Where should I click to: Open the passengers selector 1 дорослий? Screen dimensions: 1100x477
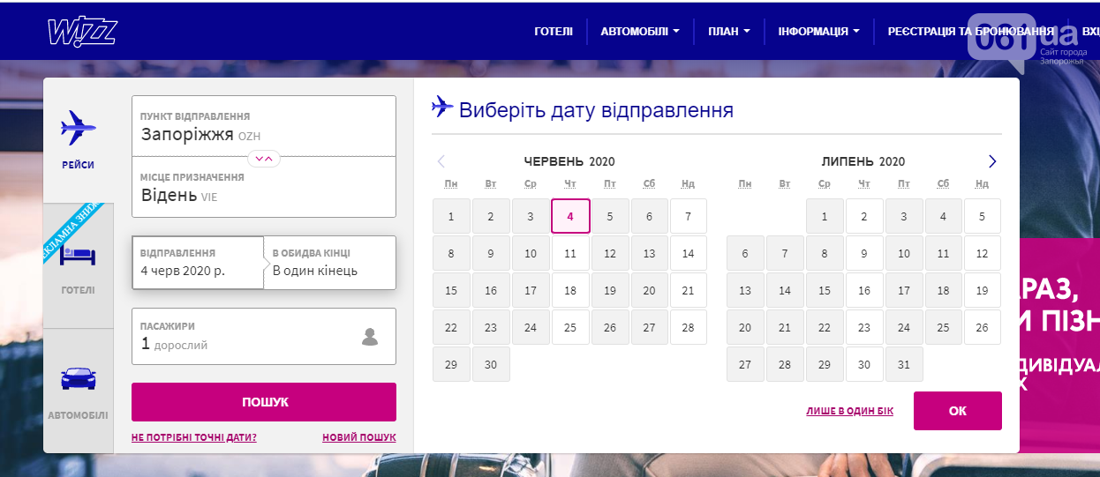(264, 336)
